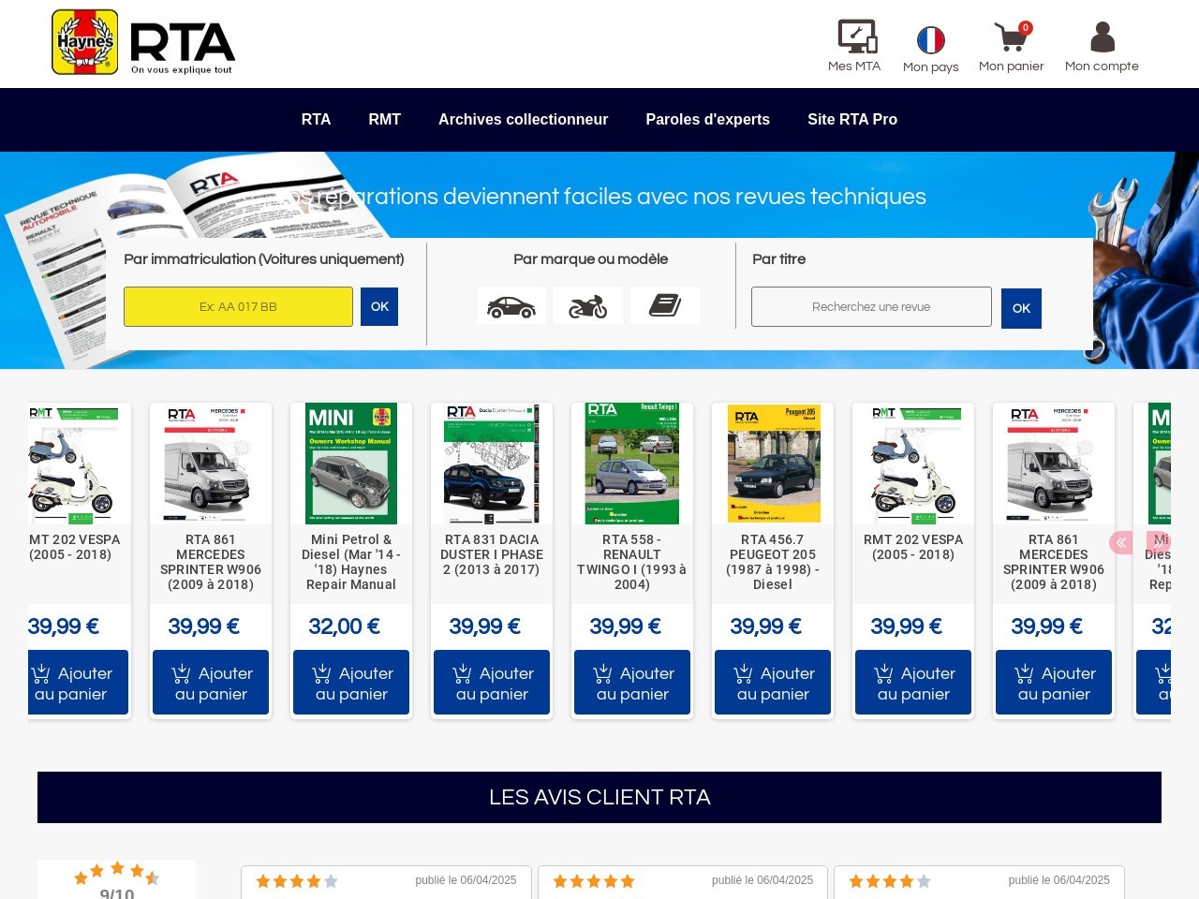
Task: Open RTA 558 RENAULT TWINGO title link
Action: (632, 562)
